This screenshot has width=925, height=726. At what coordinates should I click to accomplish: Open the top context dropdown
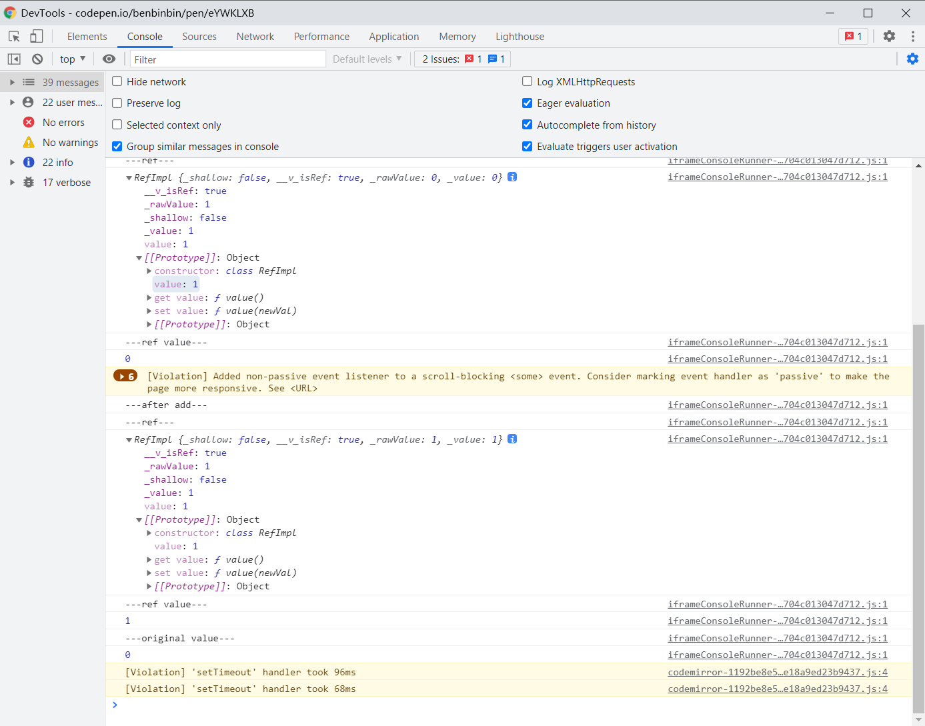coord(73,59)
